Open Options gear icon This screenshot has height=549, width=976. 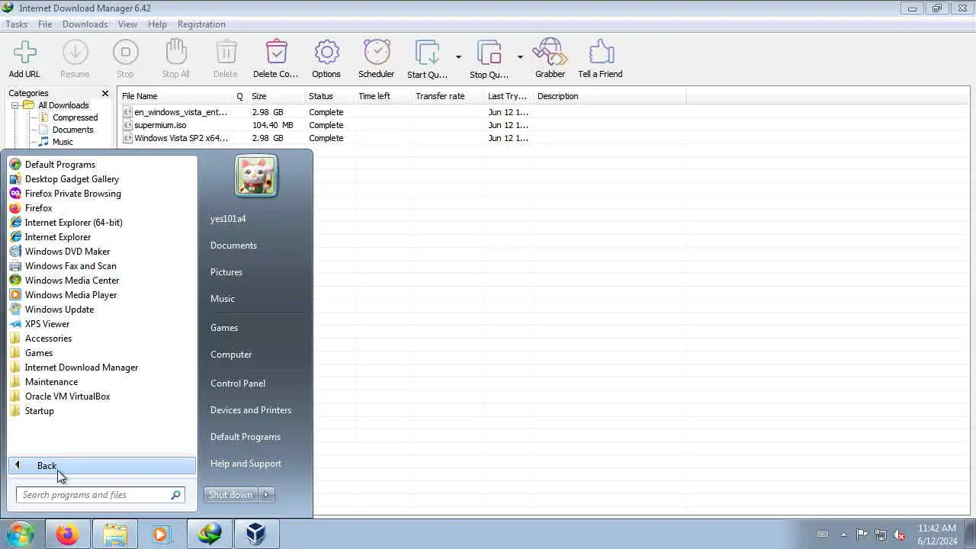point(326,53)
